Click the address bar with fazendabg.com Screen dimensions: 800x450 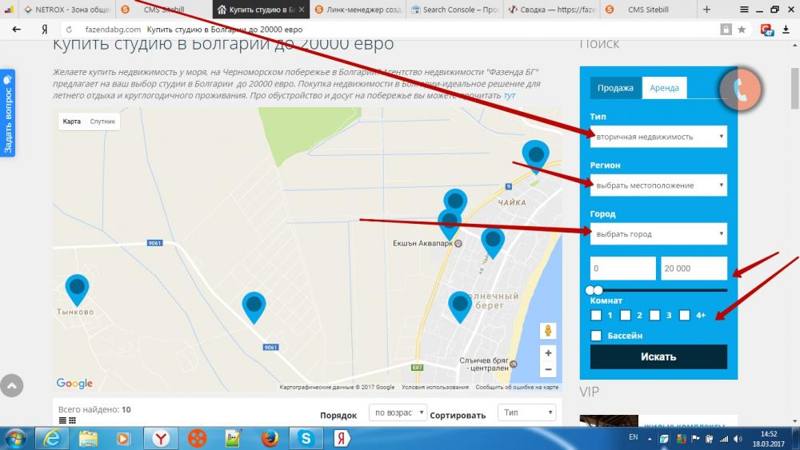click(x=388, y=30)
